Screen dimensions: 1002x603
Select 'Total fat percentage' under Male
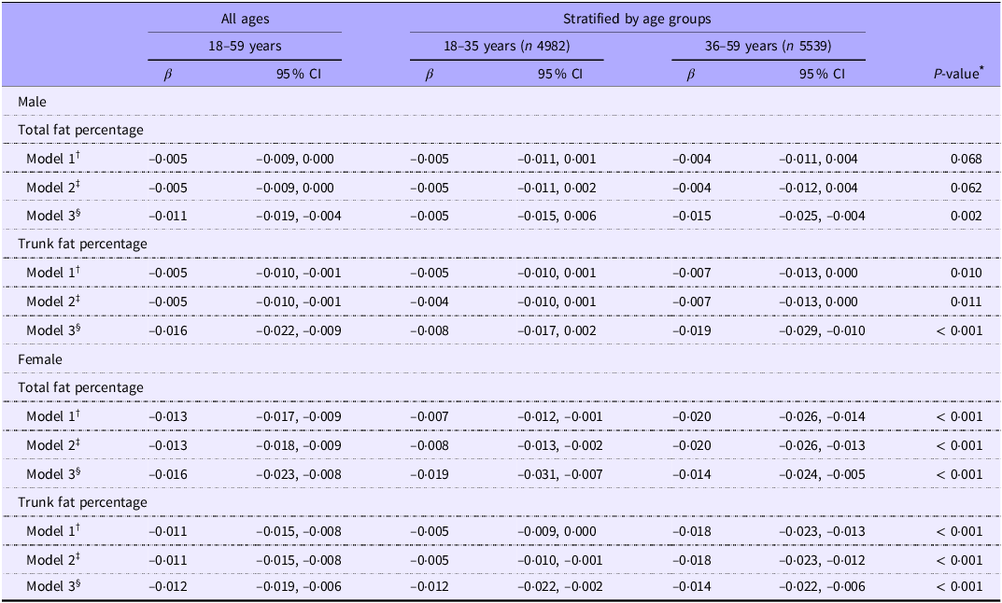(80, 130)
